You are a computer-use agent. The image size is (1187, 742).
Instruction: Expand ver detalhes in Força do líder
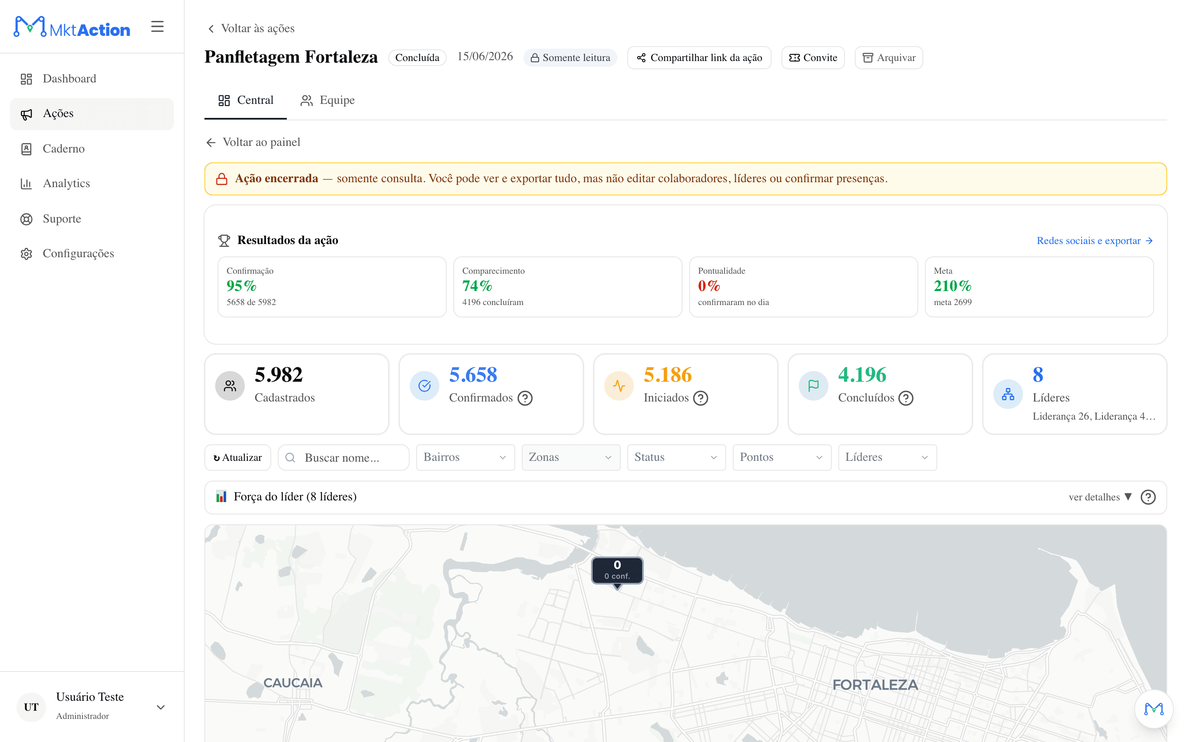1100,497
